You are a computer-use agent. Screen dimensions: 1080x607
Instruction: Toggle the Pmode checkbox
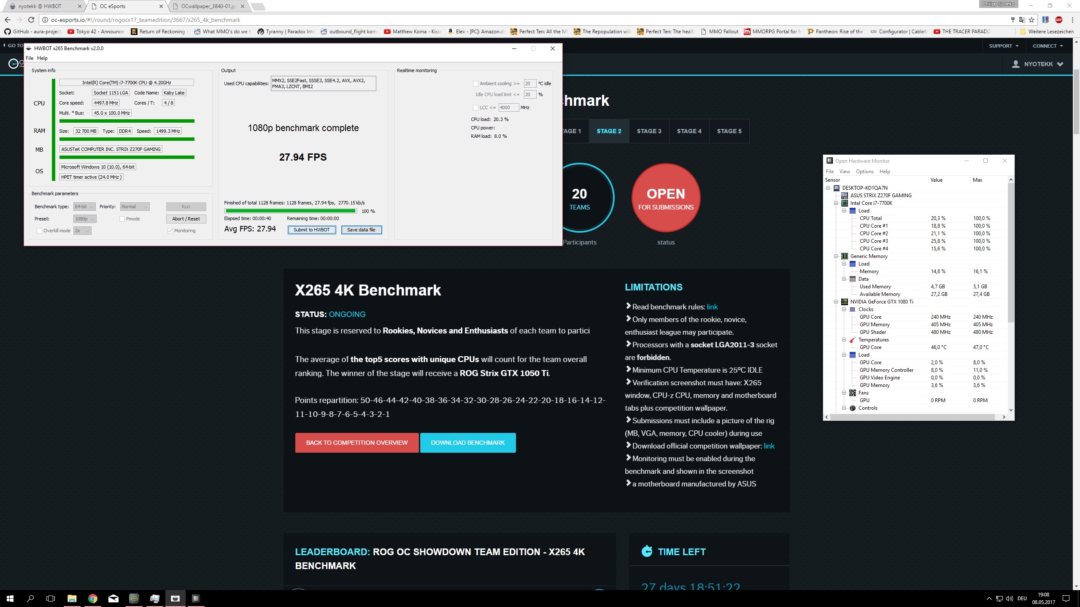[122, 219]
